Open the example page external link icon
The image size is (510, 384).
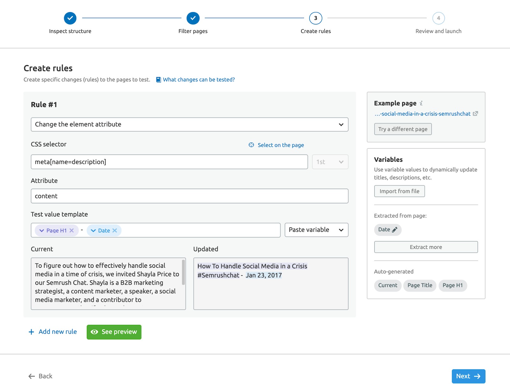(x=475, y=114)
